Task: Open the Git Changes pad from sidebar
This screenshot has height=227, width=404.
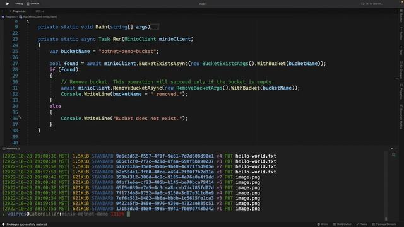Action: [401, 69]
